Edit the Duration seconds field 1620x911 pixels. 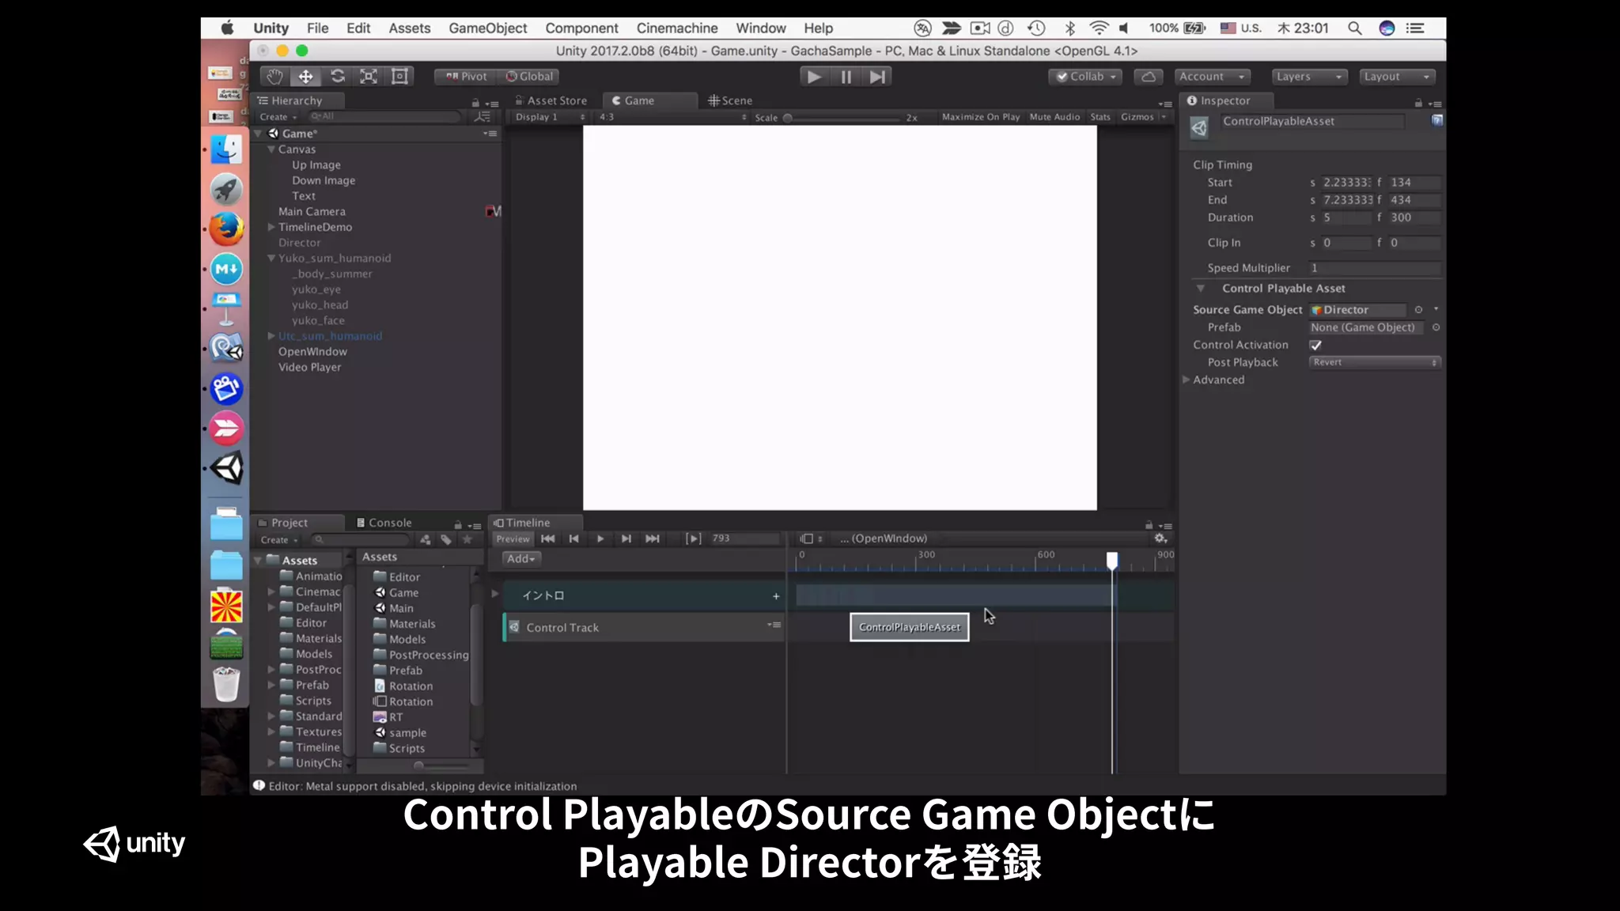pyautogui.click(x=1346, y=217)
